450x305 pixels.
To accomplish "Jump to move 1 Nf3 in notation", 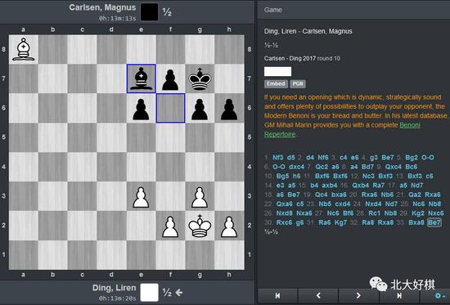I will pos(278,158).
